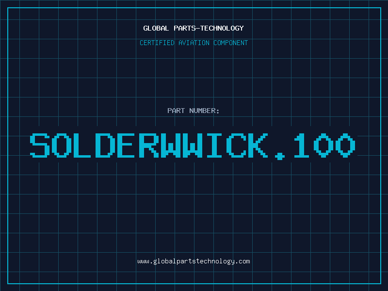Image resolution: width=388 pixels, height=291 pixels.
Task: Select the CERTIFIED AVIATION COMPONENT subtitle
Action: pos(194,43)
